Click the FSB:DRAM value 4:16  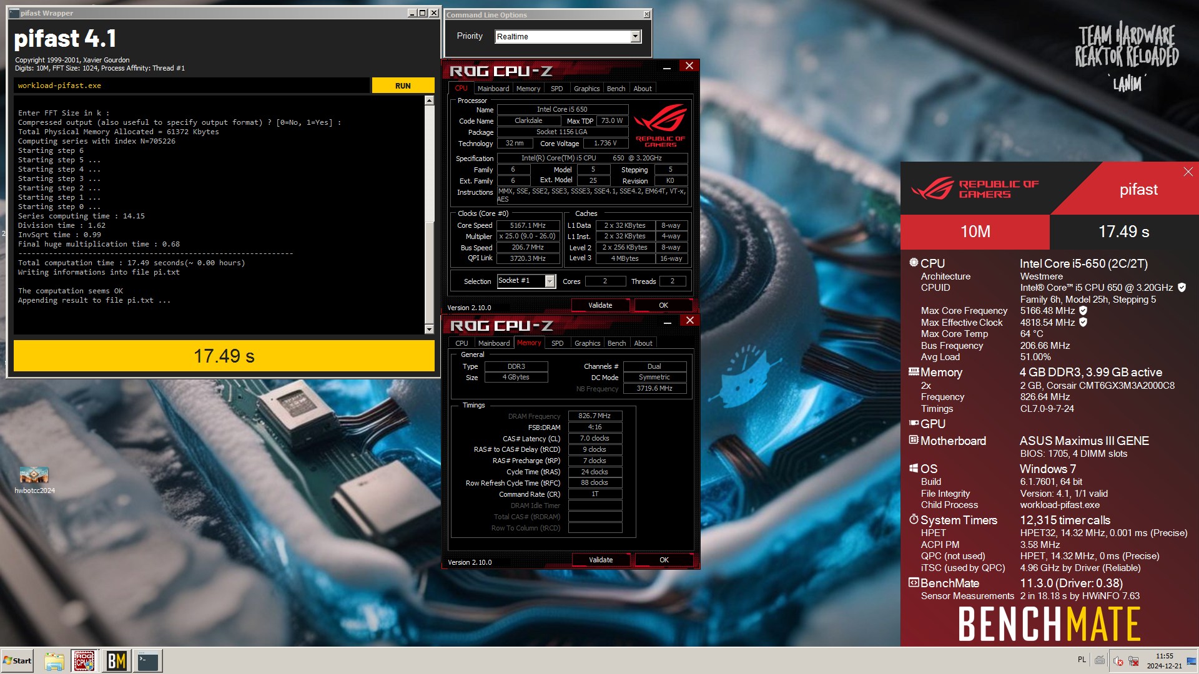pyautogui.click(x=595, y=427)
